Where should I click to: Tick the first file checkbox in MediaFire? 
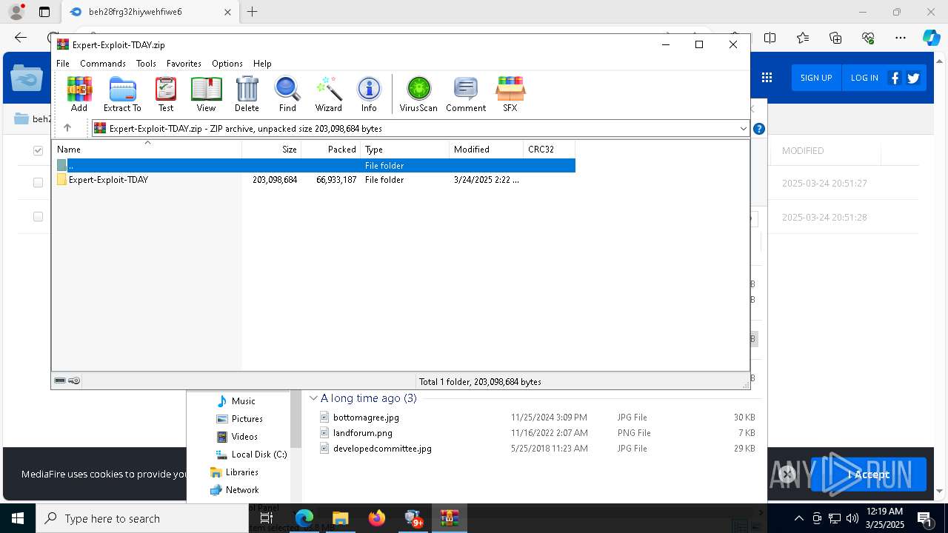pos(38,183)
